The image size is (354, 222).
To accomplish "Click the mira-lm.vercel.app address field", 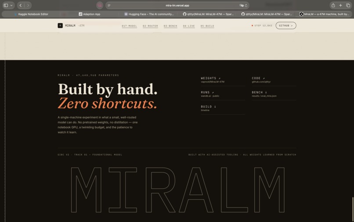I will (177, 5).
